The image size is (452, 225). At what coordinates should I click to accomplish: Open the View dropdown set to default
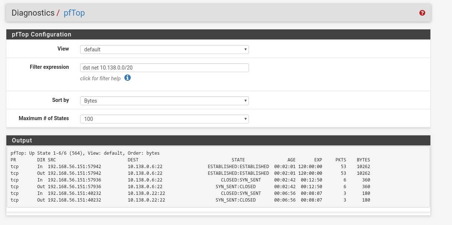164,49
